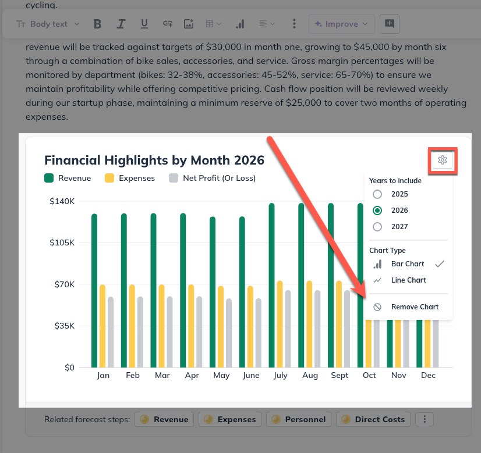Image resolution: width=481 pixels, height=453 pixels.
Task: Click the chart settings gear icon
Action: pyautogui.click(x=443, y=160)
